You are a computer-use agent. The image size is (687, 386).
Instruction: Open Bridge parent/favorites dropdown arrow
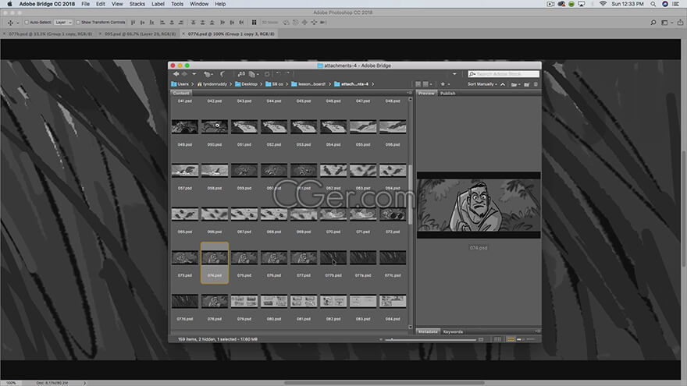(194, 74)
